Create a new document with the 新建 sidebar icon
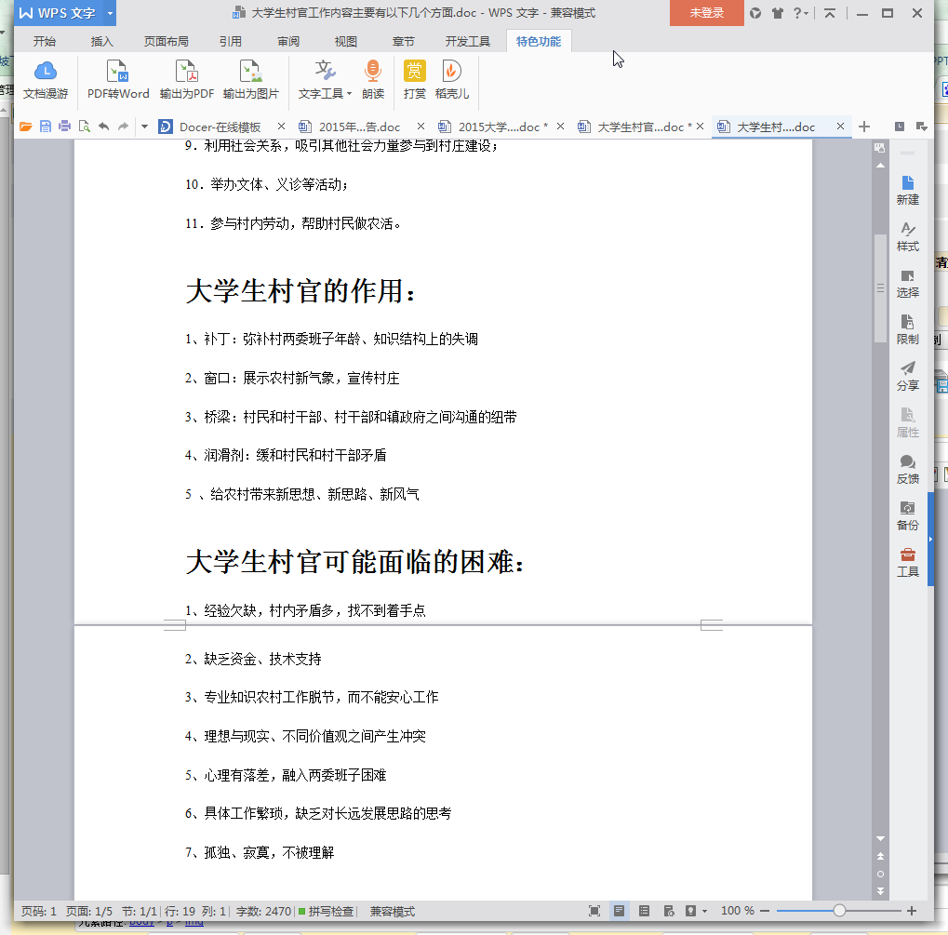The width and height of the screenshot is (948, 935). [907, 191]
